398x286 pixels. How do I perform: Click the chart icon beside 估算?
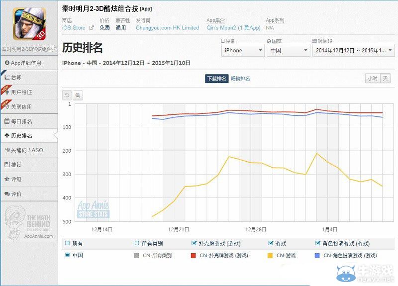[7, 77]
